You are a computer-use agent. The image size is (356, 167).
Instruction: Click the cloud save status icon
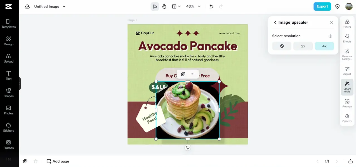27,6
